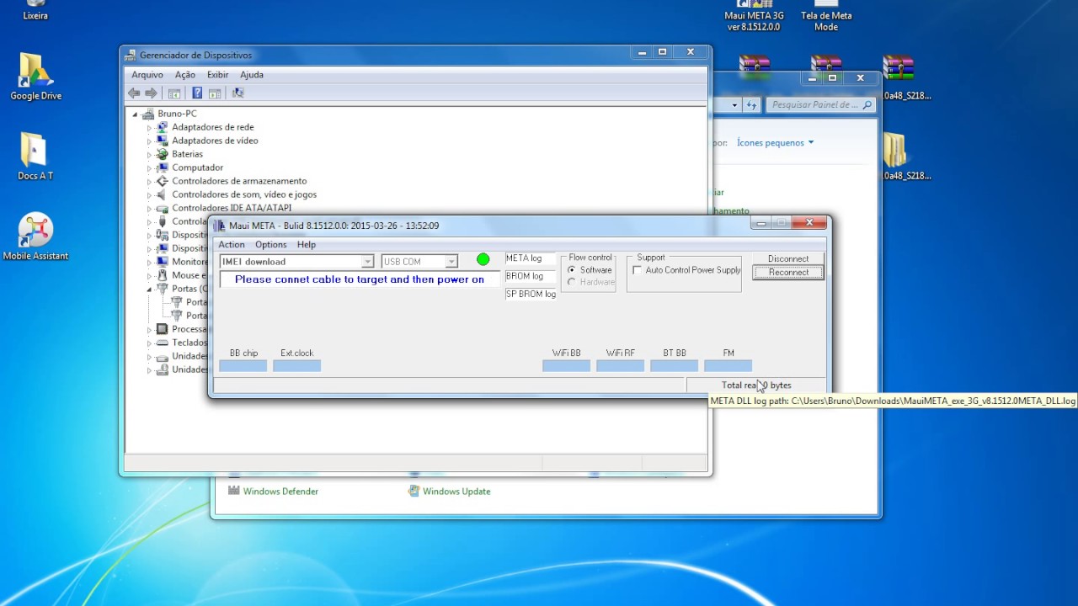Click Windows Defender shield icon
The image size is (1078, 606).
234,491
